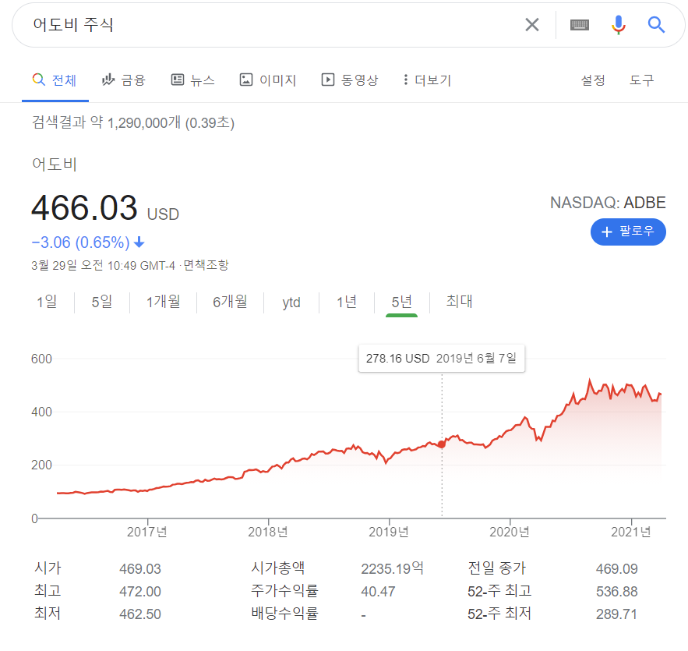Screen dimensions: 688x651
Task: Click the 466.03 stock price
Action: 84,207
